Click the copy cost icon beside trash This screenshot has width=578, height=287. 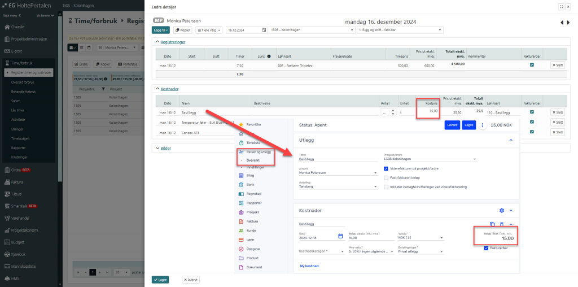pos(492,224)
